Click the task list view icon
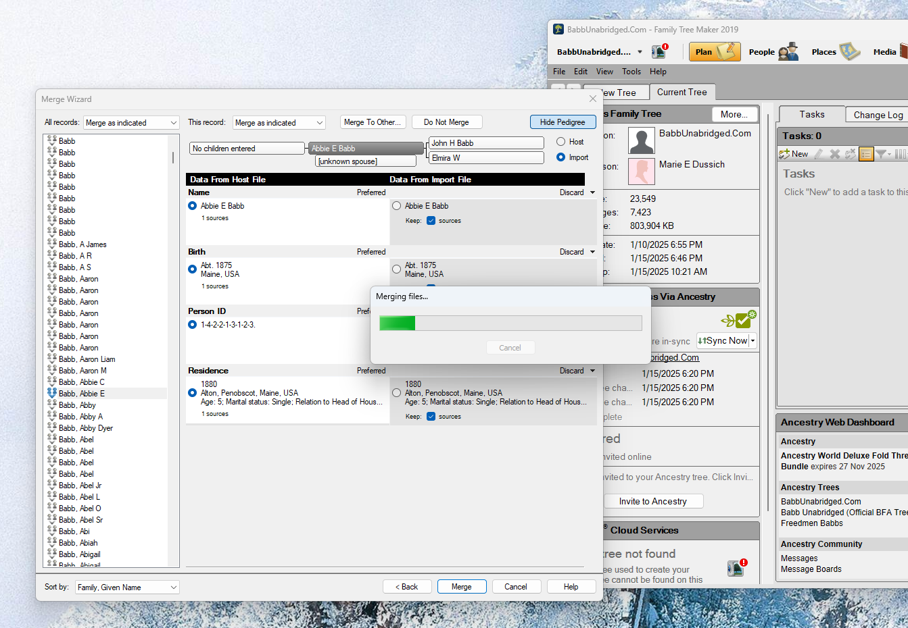The width and height of the screenshot is (908, 628). point(866,153)
